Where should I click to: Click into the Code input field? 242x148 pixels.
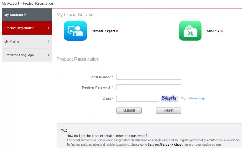point(138,99)
